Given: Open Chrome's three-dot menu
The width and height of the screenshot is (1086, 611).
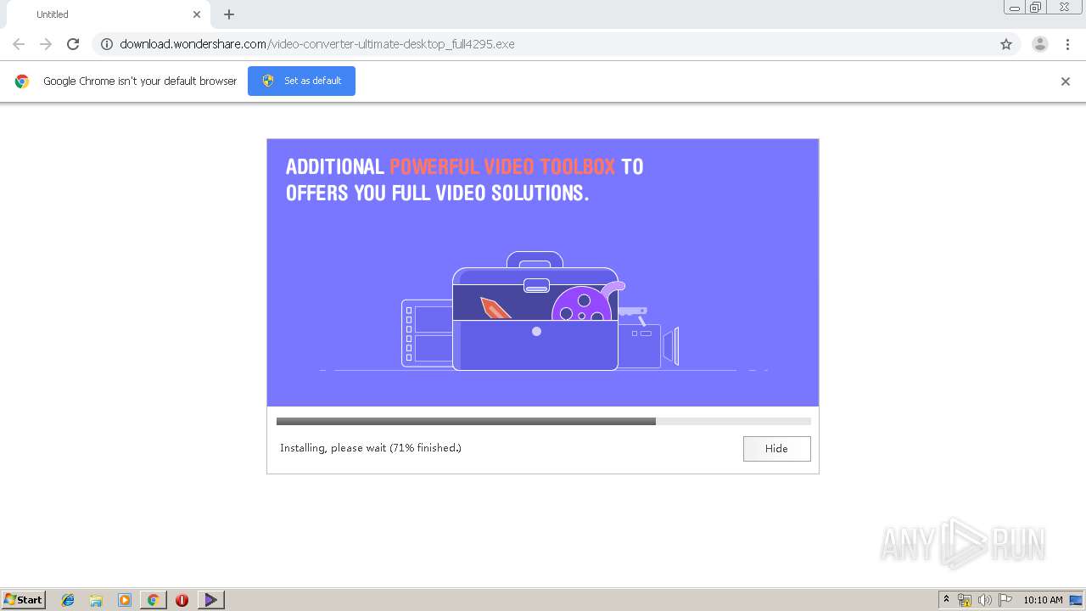Looking at the screenshot, I should (1067, 44).
